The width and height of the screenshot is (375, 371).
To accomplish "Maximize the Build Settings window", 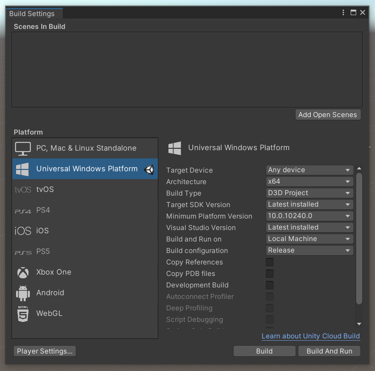I will (x=353, y=12).
